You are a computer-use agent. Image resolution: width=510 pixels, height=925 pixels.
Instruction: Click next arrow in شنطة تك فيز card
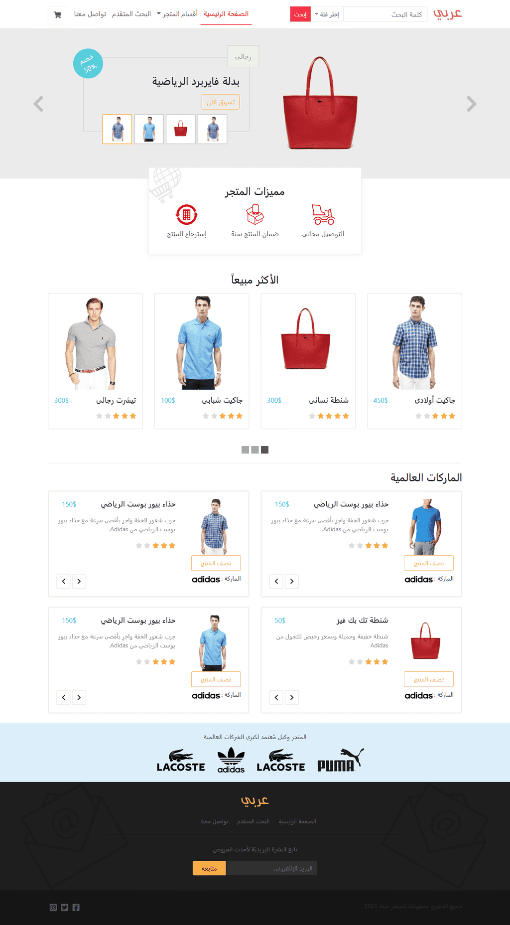292,697
